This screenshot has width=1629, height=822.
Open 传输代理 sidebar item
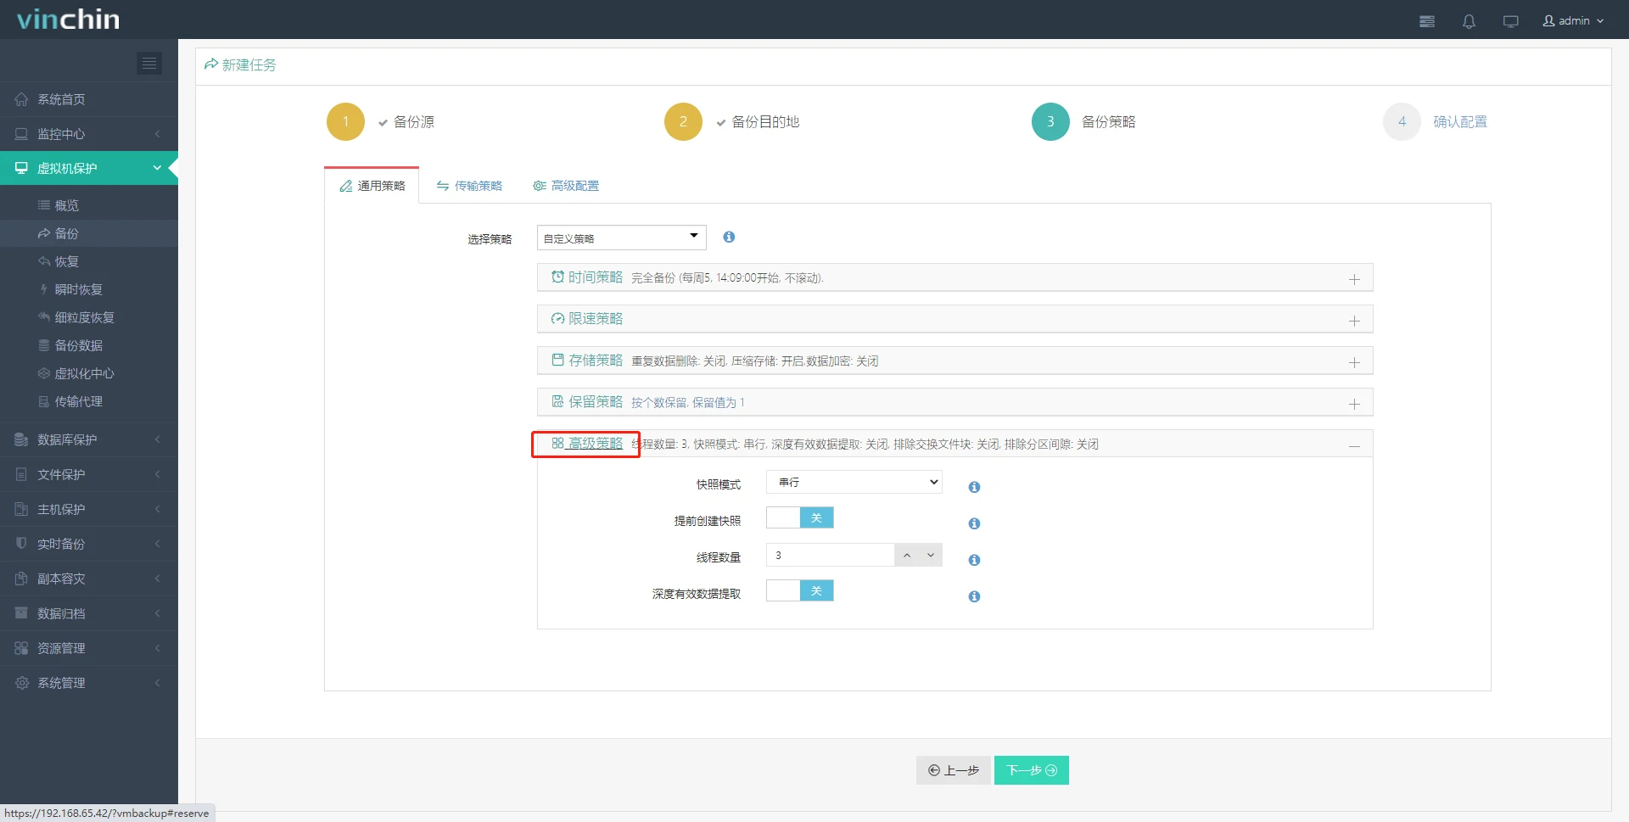(x=89, y=401)
